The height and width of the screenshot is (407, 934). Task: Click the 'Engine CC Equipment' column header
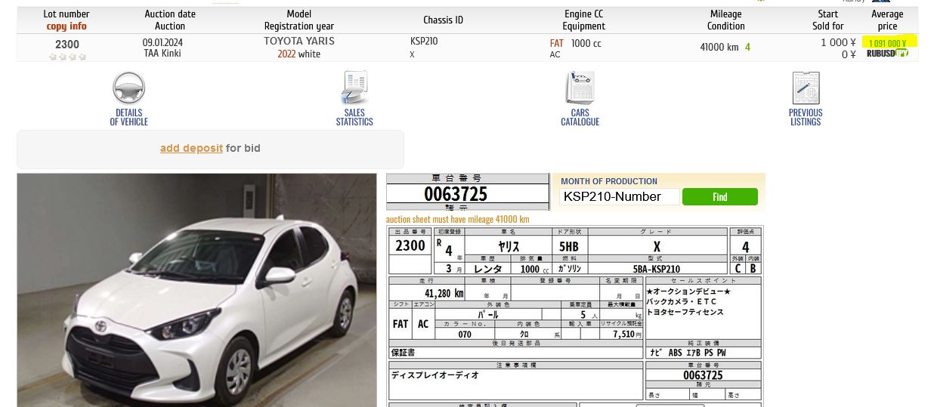point(584,20)
